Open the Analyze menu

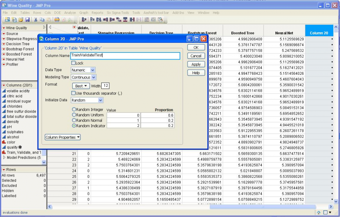(70, 13)
